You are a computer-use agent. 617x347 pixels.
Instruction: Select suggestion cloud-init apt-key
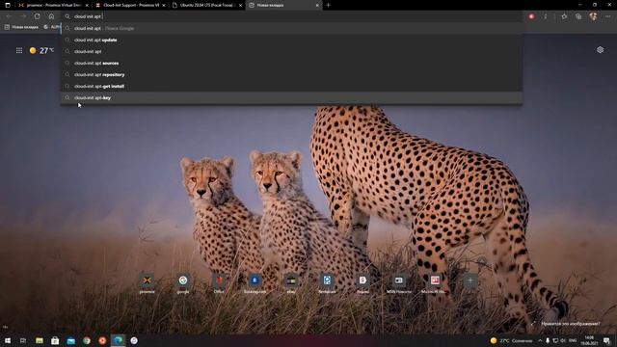(291, 97)
